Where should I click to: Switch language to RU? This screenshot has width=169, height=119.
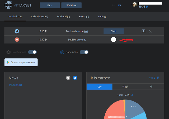tap(114, 5)
